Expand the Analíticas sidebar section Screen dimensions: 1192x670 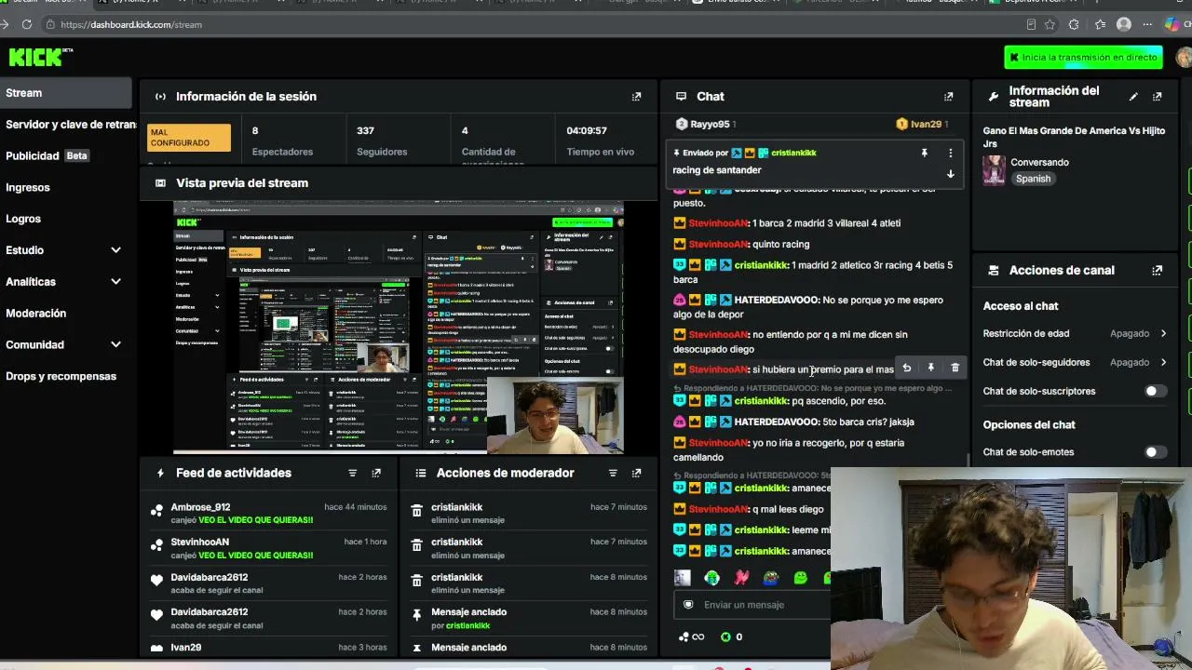tap(115, 282)
